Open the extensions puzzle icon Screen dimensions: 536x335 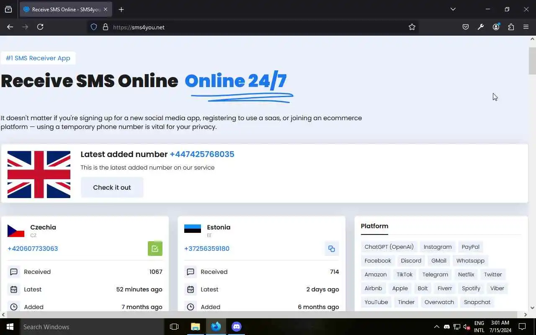point(511,27)
